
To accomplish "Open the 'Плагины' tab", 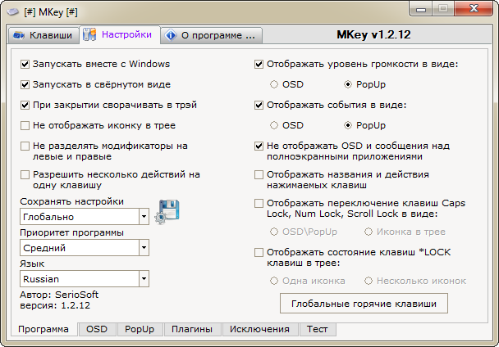I will (x=192, y=329).
